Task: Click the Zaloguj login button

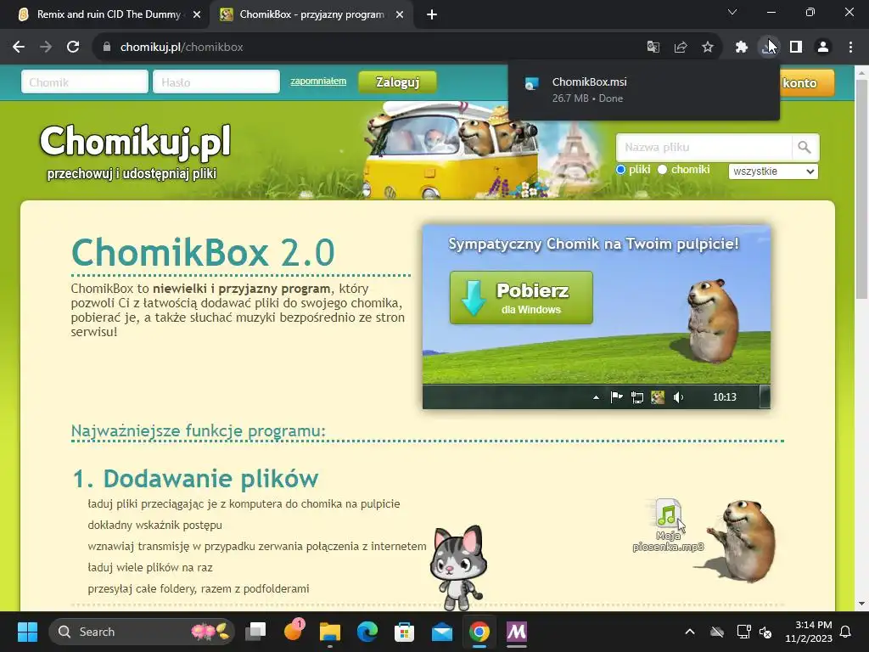Action: pos(397,82)
